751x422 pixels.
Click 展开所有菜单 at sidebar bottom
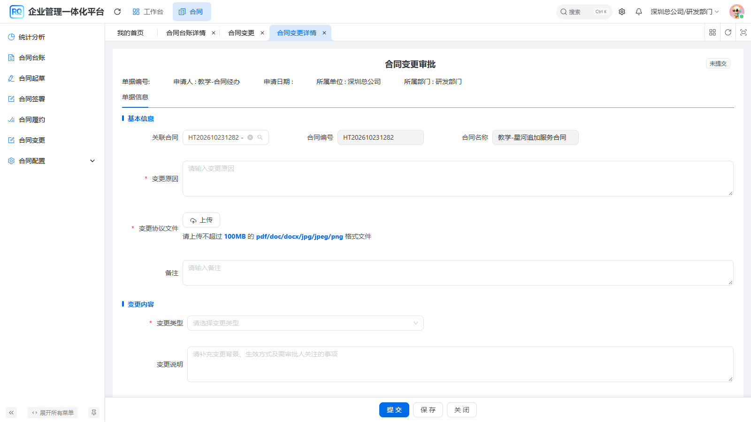[x=53, y=413]
